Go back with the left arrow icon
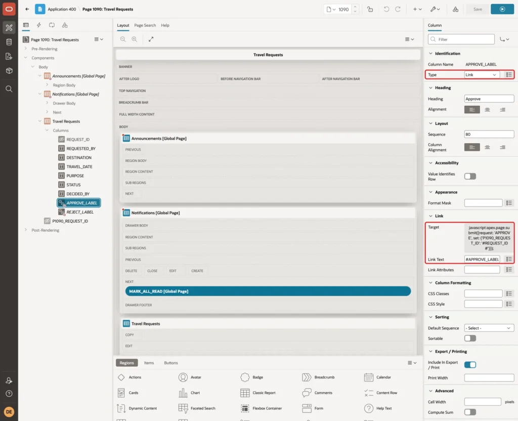Viewport: 518px width, 421px height. pos(27,9)
